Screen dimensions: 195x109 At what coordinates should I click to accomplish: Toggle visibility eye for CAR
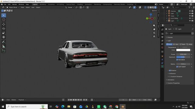190,13
